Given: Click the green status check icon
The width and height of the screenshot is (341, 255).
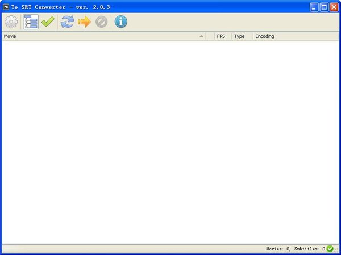Looking at the screenshot, I should 330,249.
